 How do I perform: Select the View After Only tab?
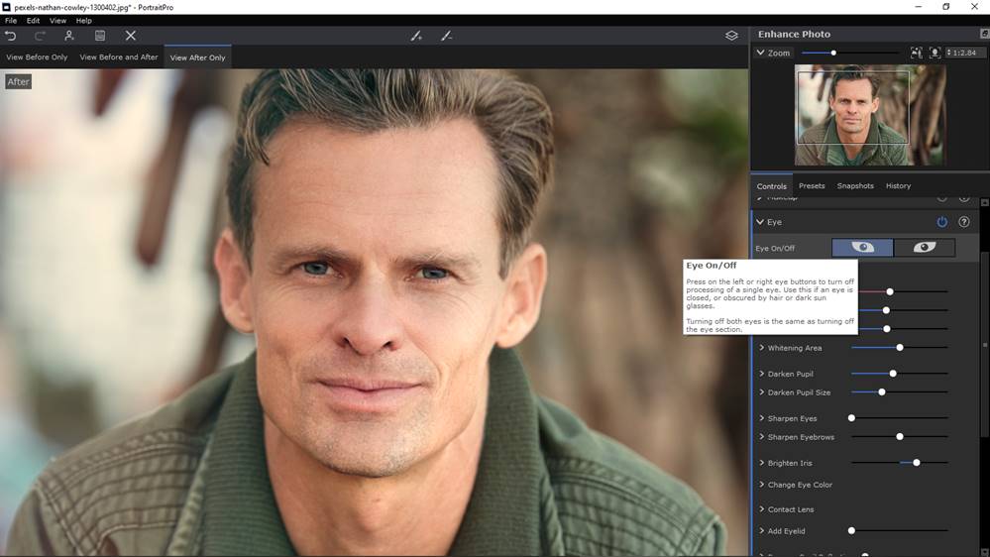point(197,57)
